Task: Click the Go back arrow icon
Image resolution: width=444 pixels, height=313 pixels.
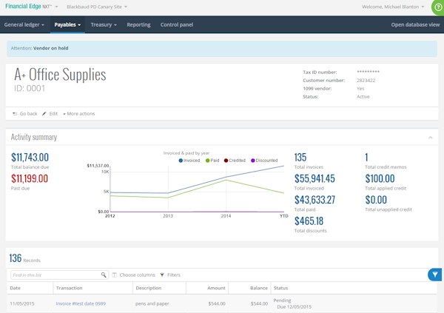Action: [x=15, y=114]
